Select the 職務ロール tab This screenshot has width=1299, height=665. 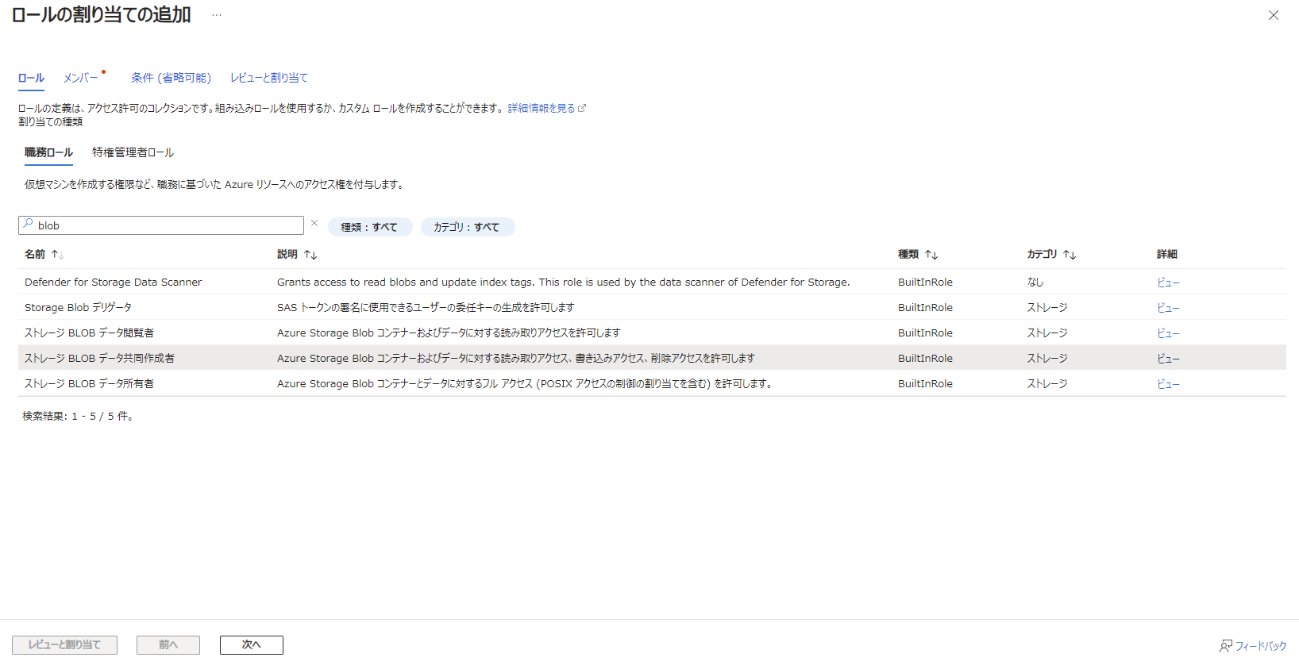coord(48,152)
